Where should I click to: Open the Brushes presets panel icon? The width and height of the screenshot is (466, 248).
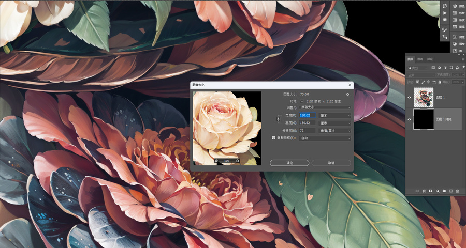[x=445, y=37]
